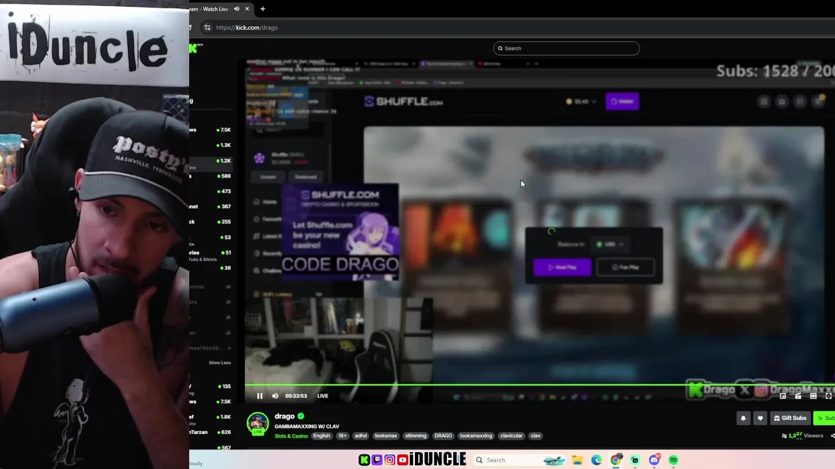
Task: Open Google Chrome from the taskbar
Action: click(x=616, y=461)
